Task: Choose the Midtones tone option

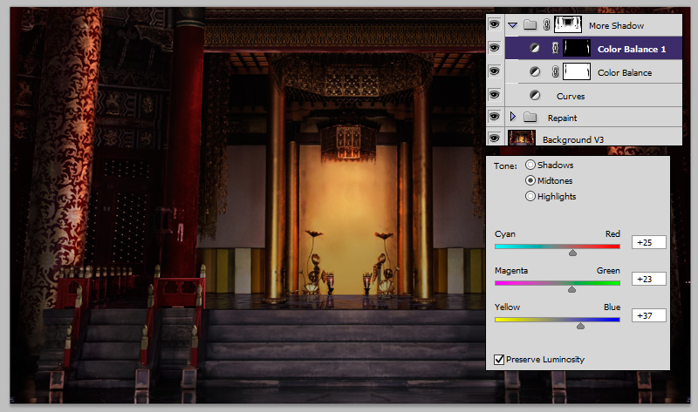Action: 530,180
